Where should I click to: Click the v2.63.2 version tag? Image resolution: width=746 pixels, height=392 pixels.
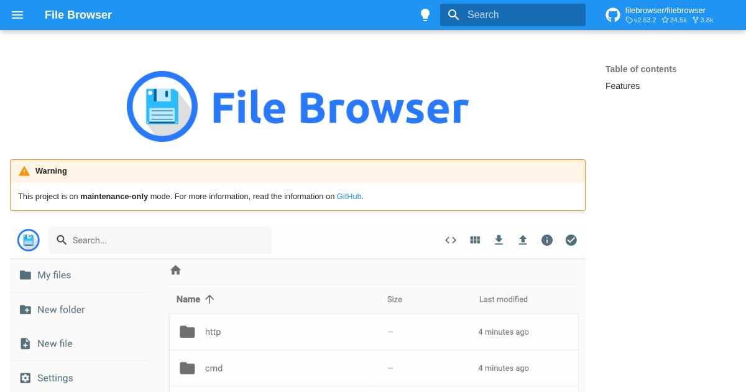[641, 20]
